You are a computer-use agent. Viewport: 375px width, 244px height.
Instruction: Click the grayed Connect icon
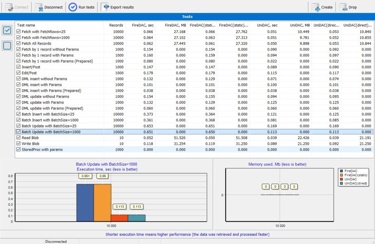9,7
